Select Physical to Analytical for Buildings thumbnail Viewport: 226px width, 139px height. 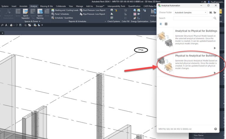[x=165, y=64]
